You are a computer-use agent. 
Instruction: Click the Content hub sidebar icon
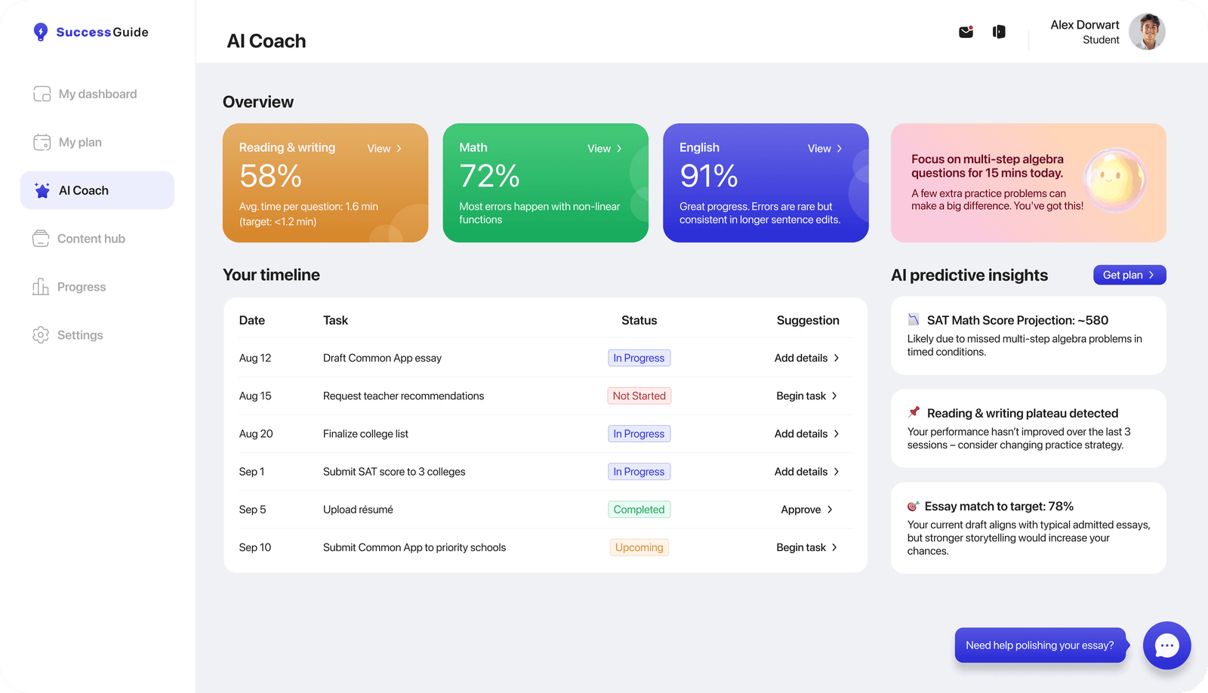click(41, 239)
